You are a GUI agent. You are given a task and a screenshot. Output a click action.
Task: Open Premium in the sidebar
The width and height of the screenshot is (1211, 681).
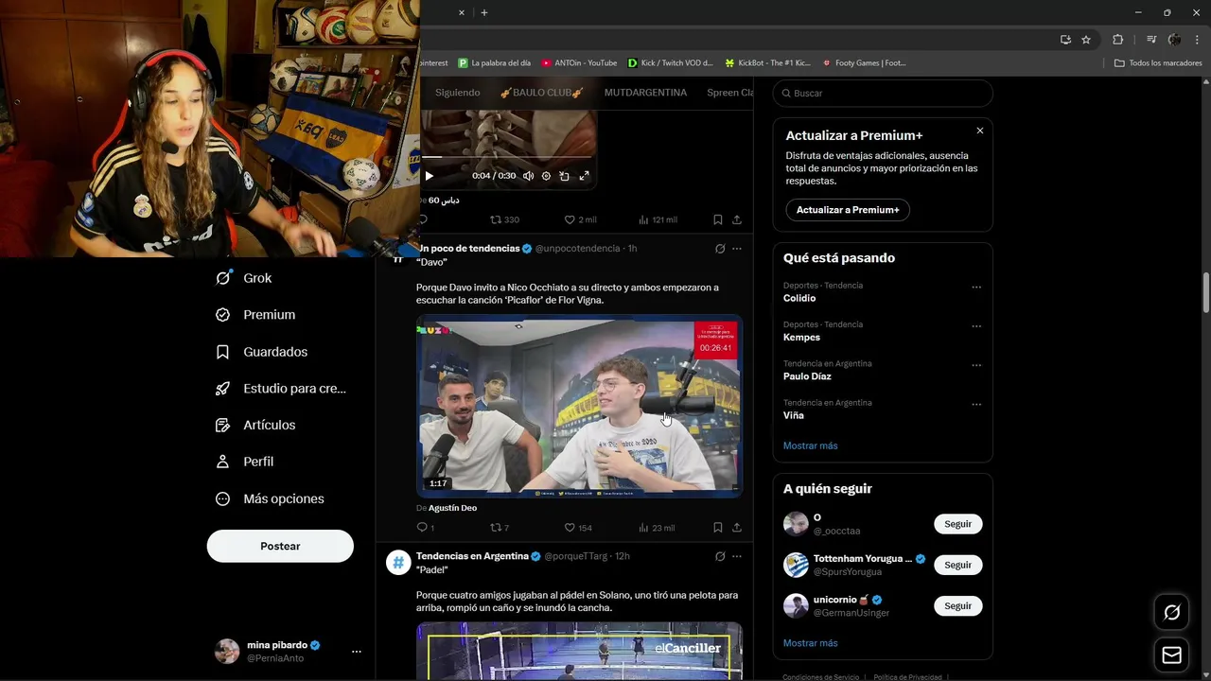255,315
